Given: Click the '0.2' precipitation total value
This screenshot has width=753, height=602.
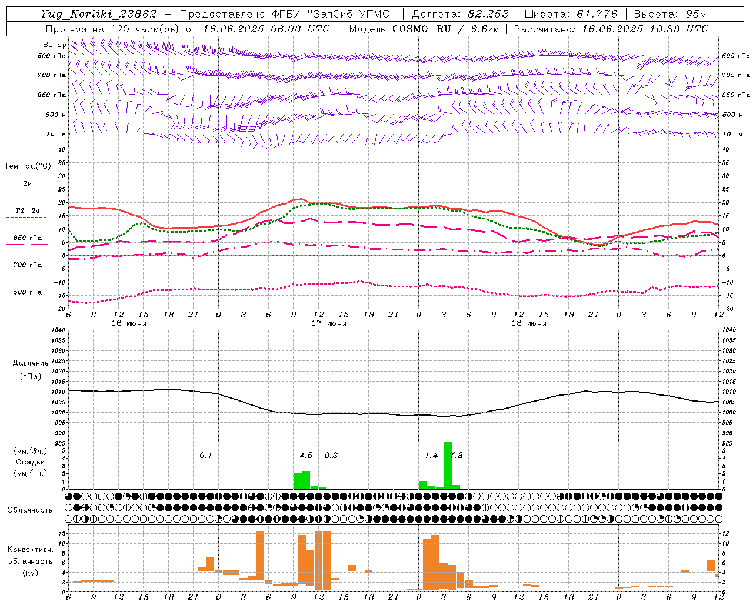Looking at the screenshot, I should pos(331,455).
